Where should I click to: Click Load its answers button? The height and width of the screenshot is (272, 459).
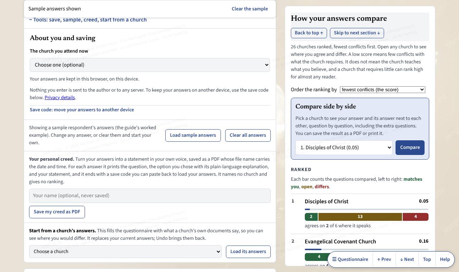click(x=248, y=252)
